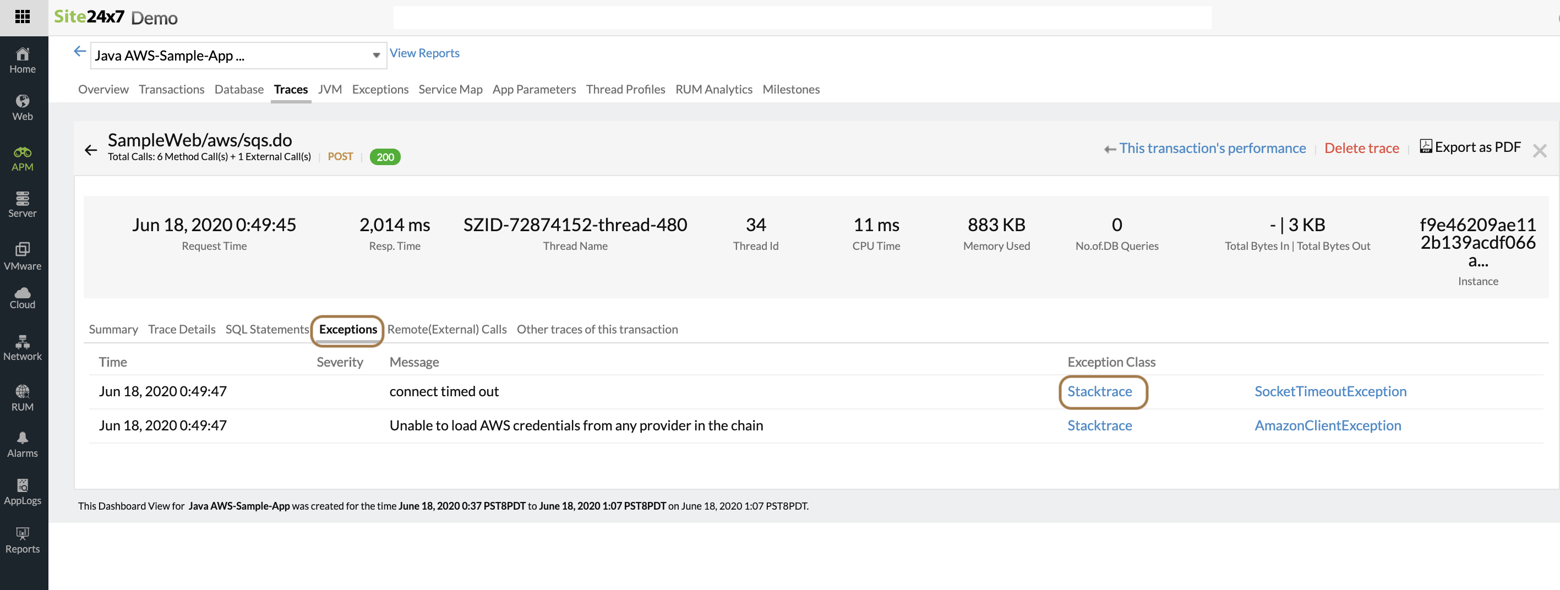Open the Remote(External) Calls sub-tab
The height and width of the screenshot is (590, 1560).
pyautogui.click(x=447, y=329)
